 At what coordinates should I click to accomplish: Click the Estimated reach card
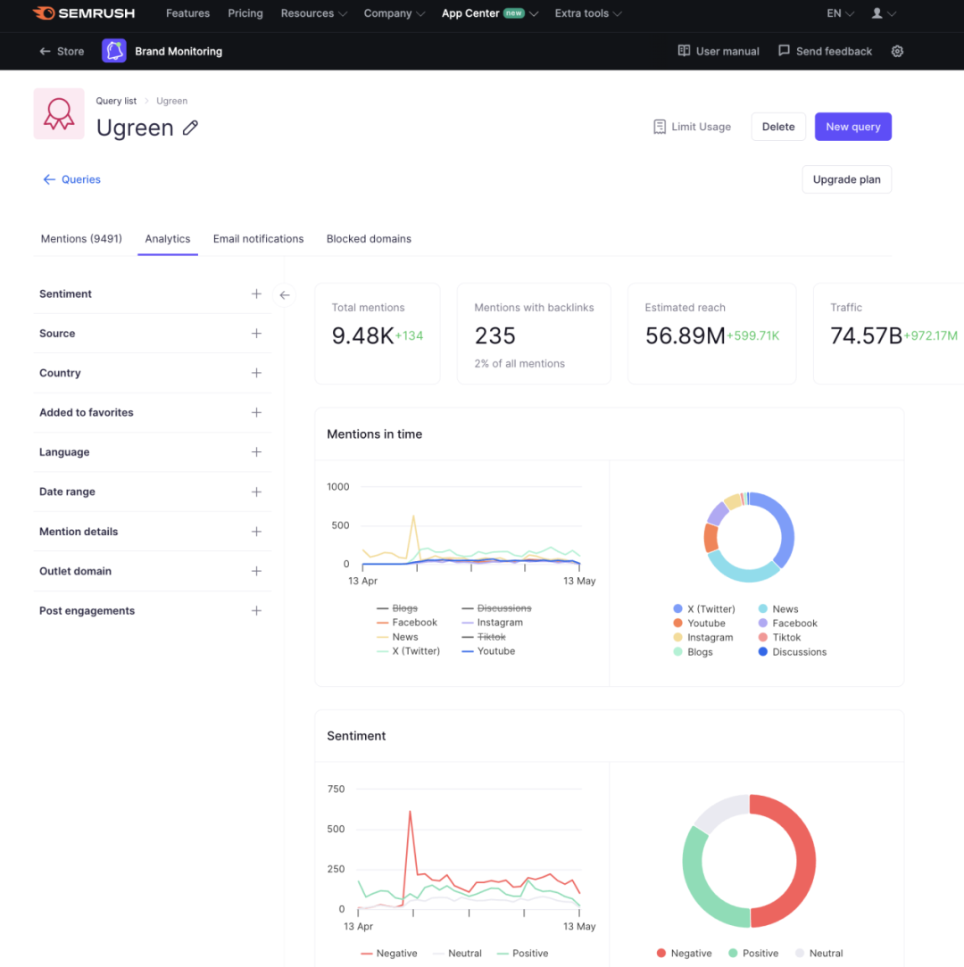pyautogui.click(x=711, y=334)
